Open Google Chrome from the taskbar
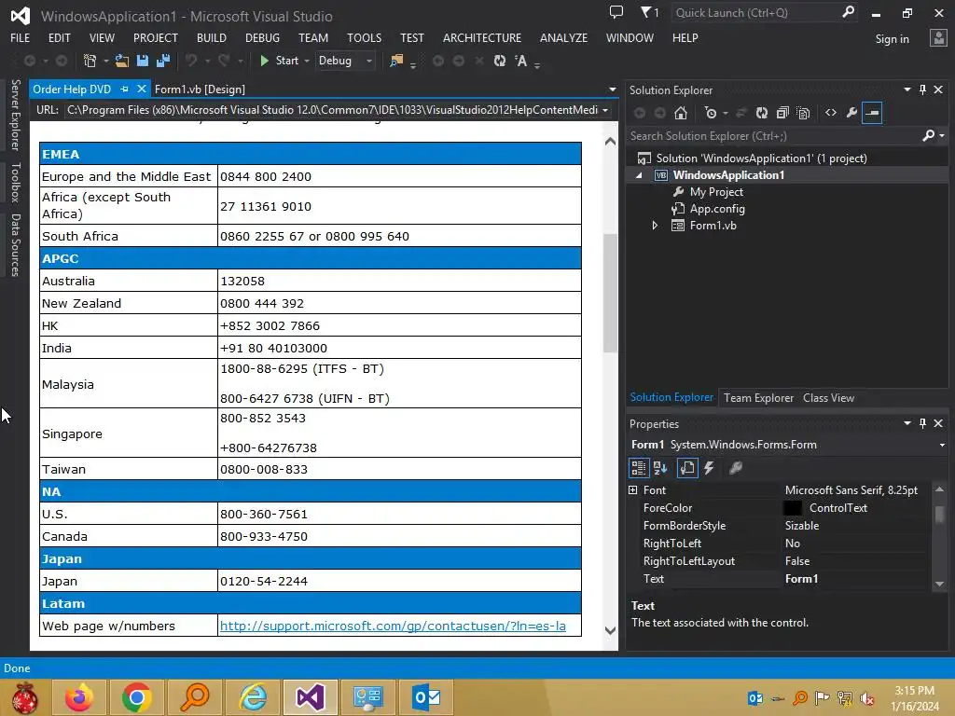 pos(136,697)
